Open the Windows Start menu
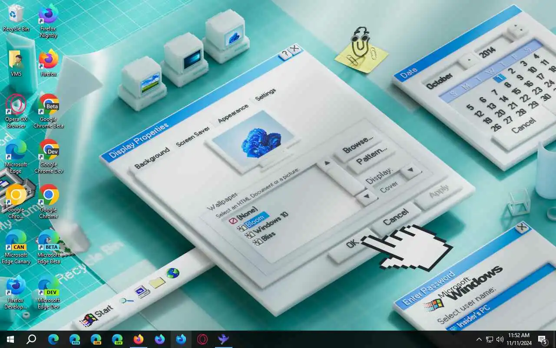 [10, 339]
